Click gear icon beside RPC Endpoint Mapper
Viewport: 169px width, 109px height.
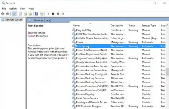tap(74, 106)
